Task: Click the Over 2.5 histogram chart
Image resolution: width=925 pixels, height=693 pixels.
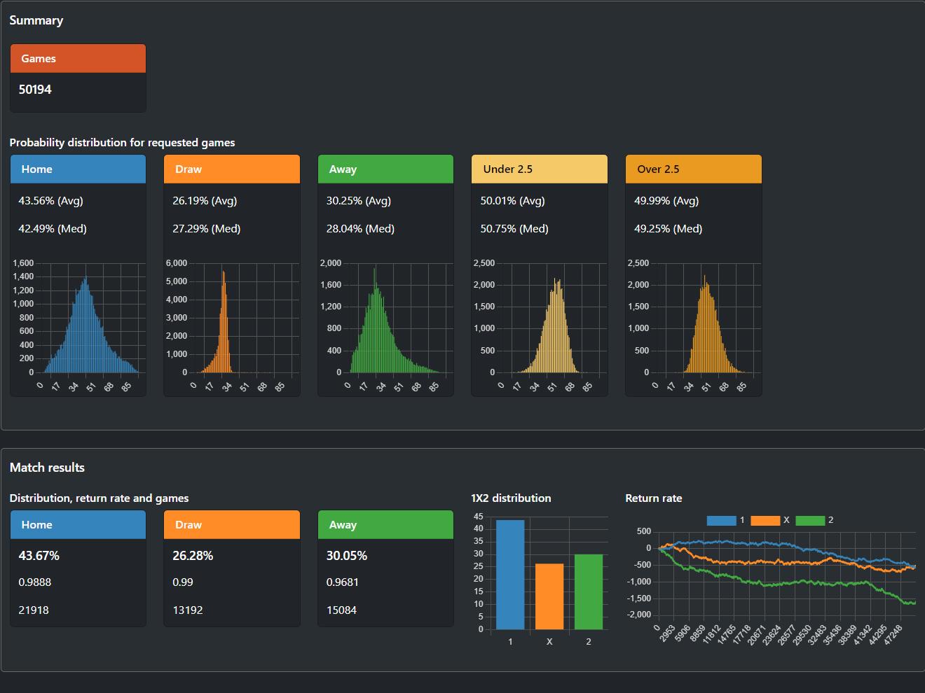Action: (694, 326)
